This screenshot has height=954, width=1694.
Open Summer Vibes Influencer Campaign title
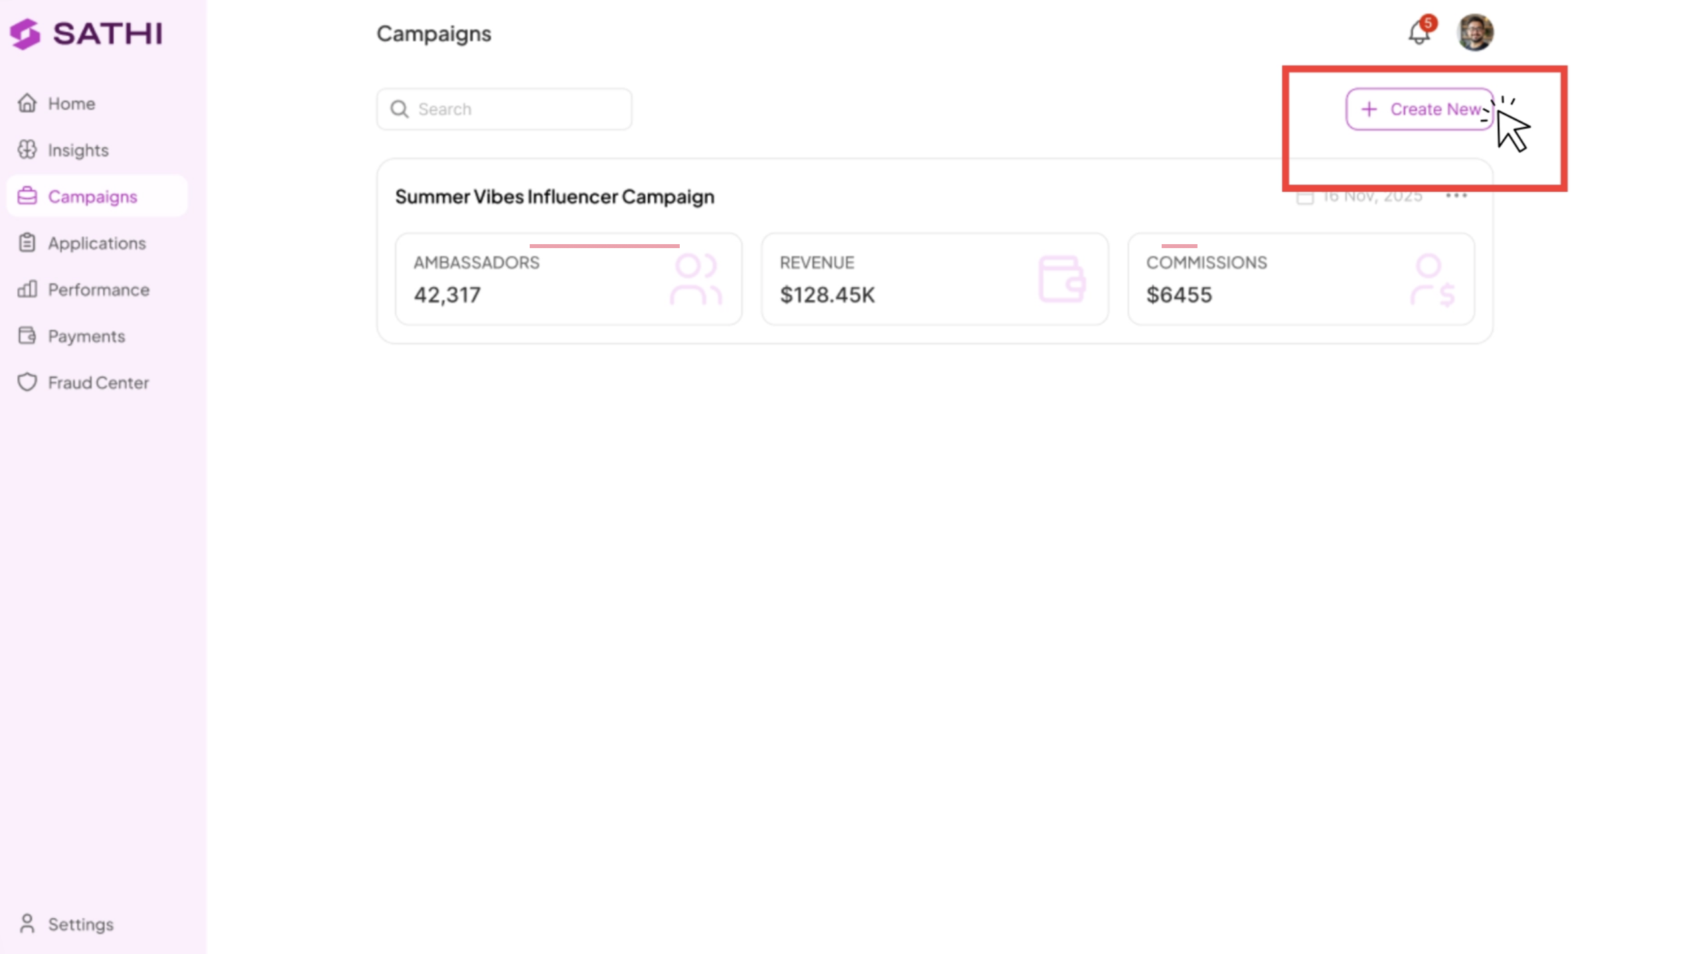[x=554, y=197]
